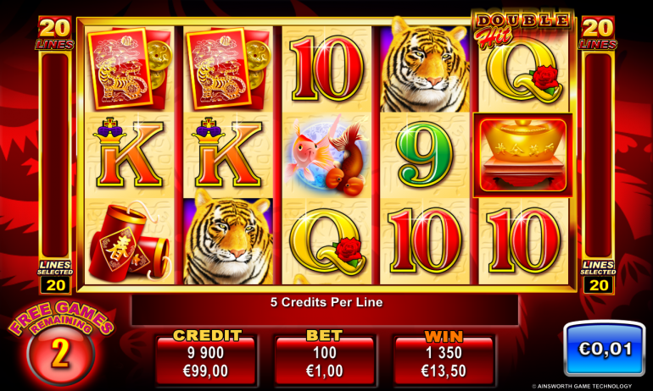Screen dimensions: 653x391
Task: Click the Win amount panel
Action: 444,357
